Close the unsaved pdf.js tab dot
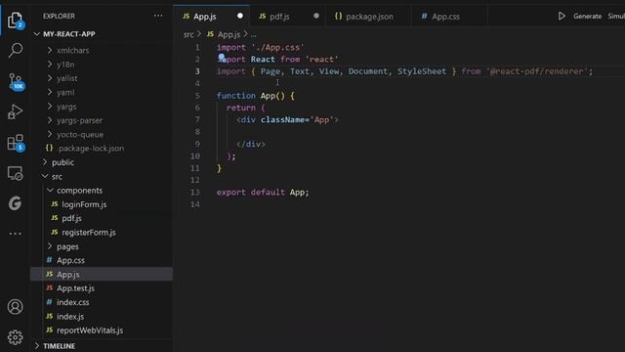The image size is (625, 352). 316,16
